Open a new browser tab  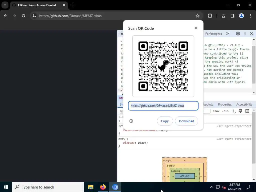73,5
